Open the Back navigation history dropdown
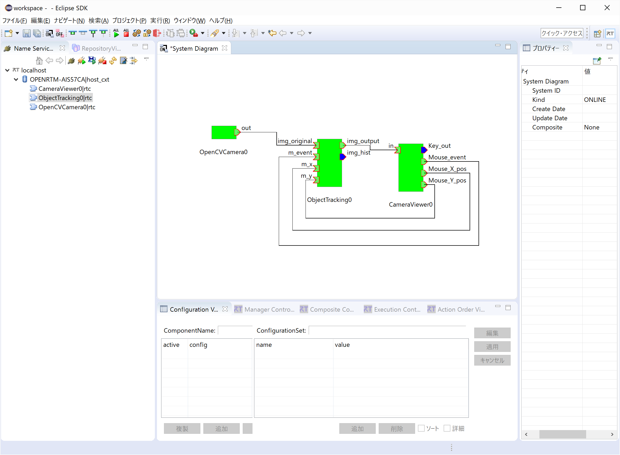 (x=292, y=33)
